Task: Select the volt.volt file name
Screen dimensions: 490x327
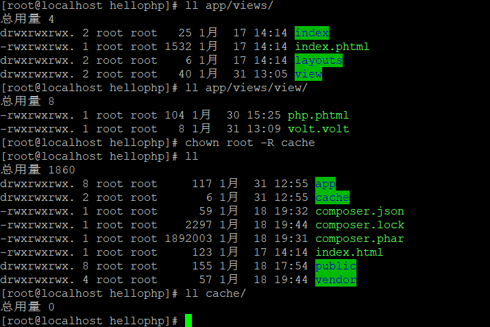Action: 318,129
